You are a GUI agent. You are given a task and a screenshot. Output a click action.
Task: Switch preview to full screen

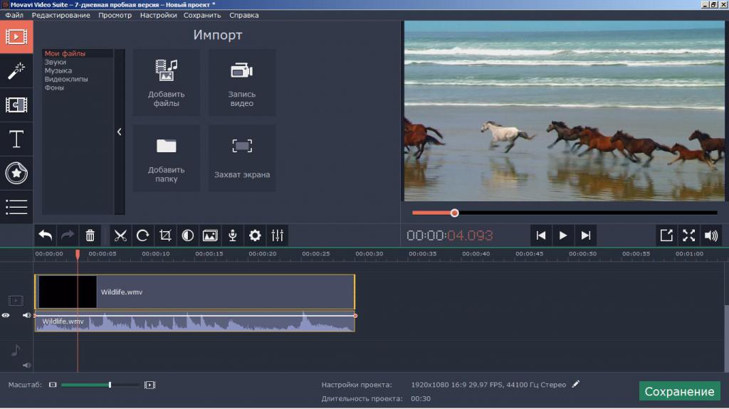[688, 235]
